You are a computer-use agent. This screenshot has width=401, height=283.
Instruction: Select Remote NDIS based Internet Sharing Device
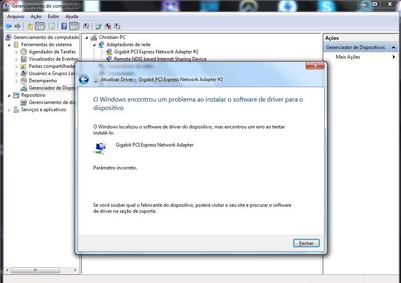click(160, 59)
